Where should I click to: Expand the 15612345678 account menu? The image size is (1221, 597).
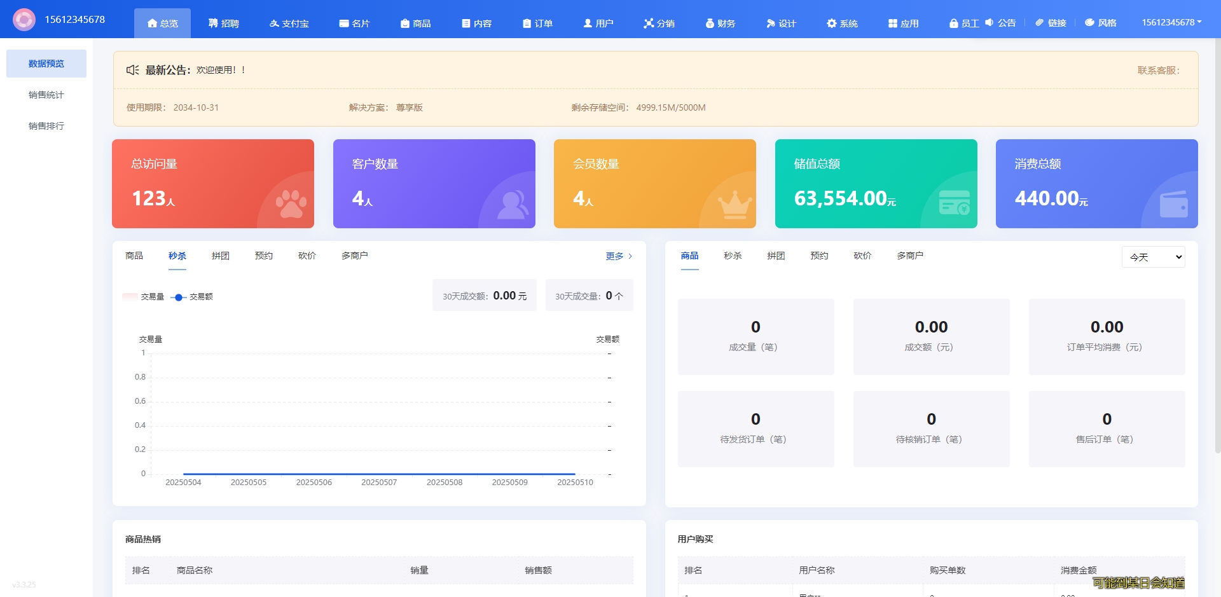click(1171, 22)
